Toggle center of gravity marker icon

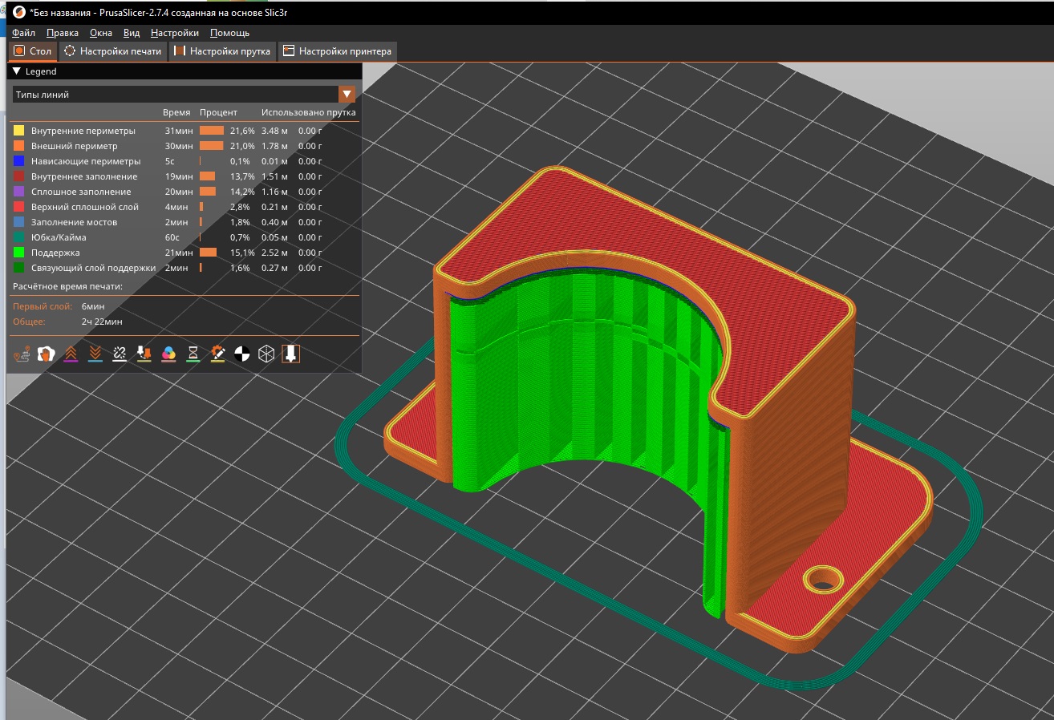pos(242,354)
